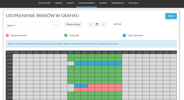Toggle blue cell 03.08 at 12:00

point(98,63)
